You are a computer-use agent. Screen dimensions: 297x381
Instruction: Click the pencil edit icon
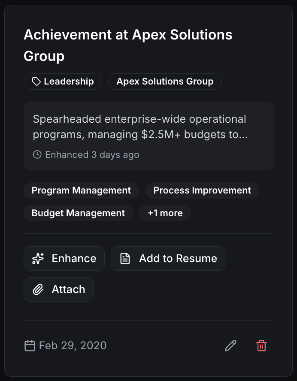(x=230, y=345)
